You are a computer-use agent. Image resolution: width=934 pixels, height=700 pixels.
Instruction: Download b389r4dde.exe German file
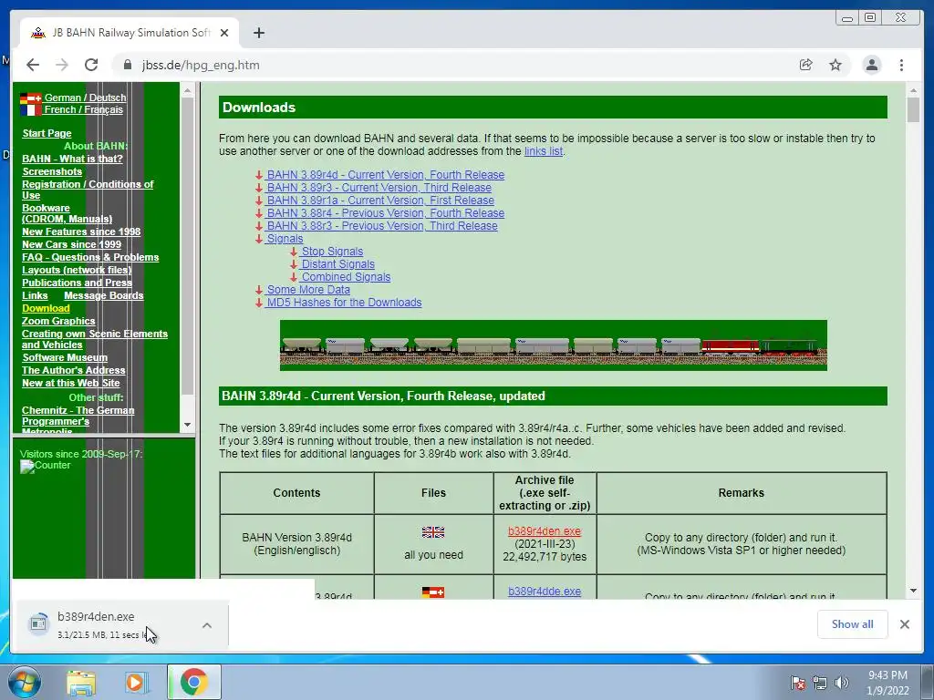[545, 591]
